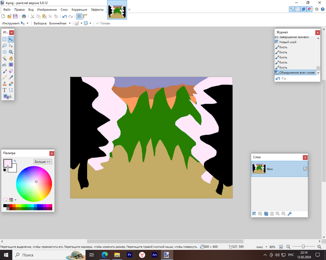This screenshot has width=326, height=260.
Task: Click the Windows Start button
Action: point(6,255)
